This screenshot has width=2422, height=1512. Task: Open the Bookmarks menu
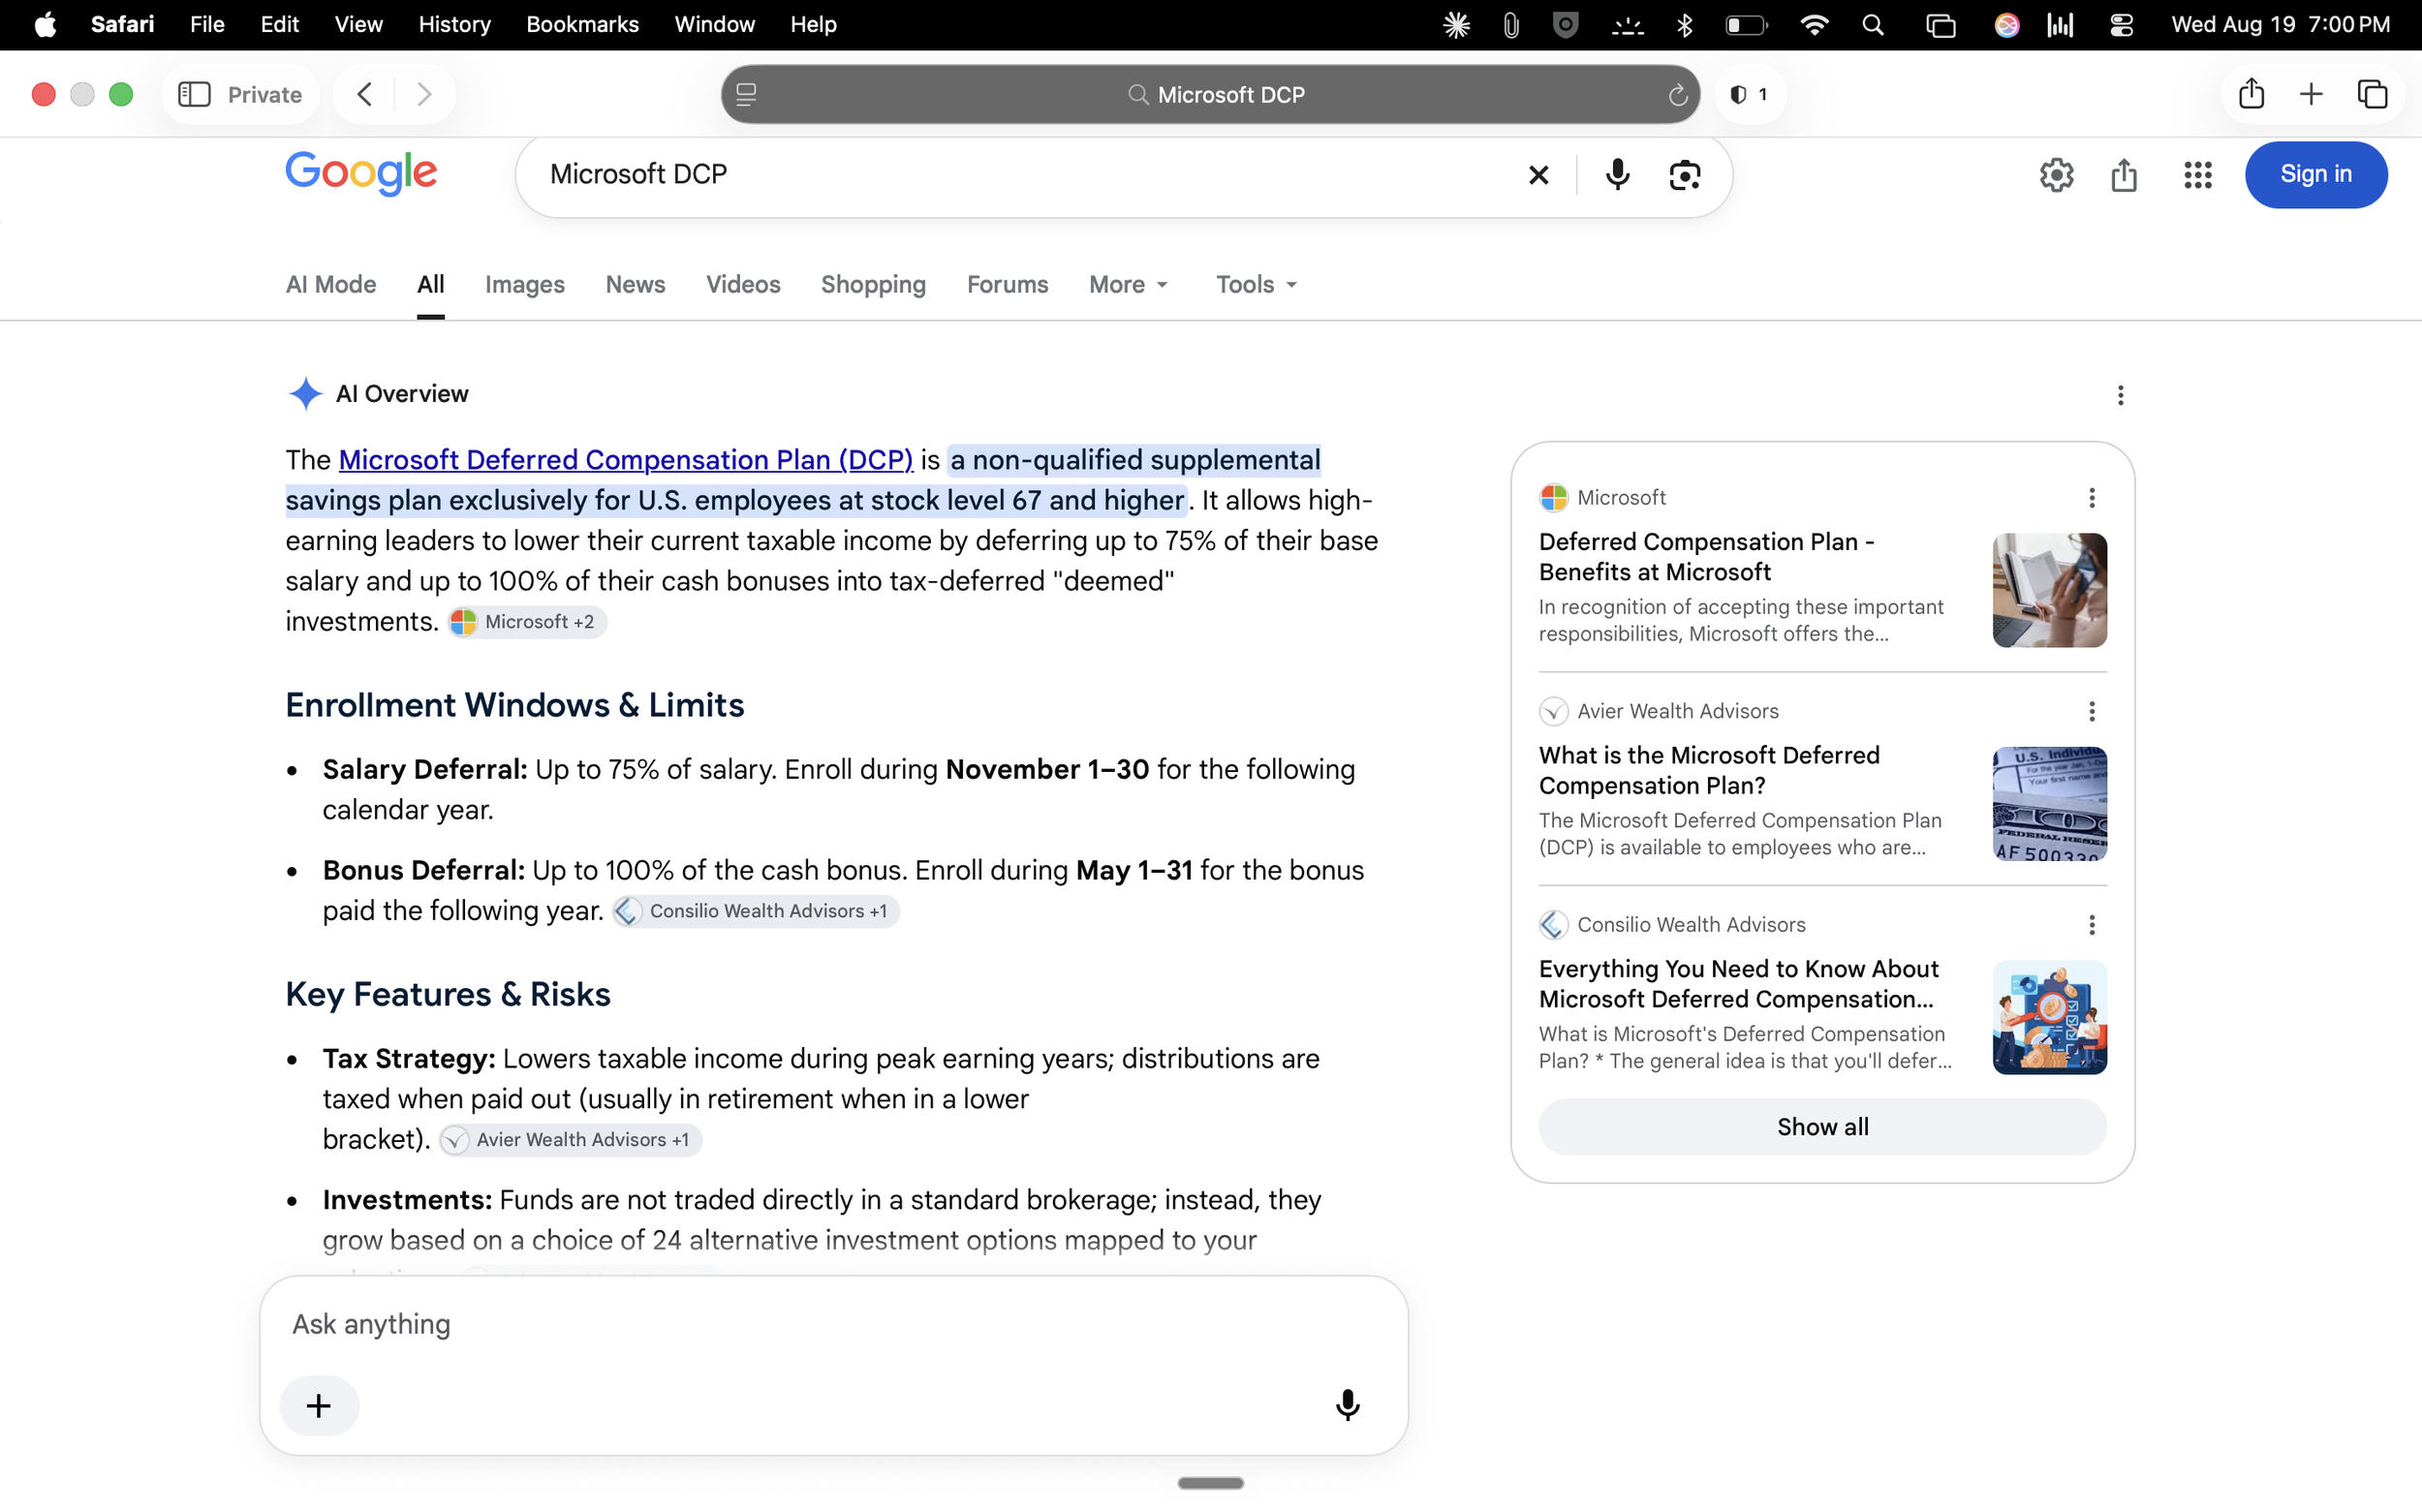(582, 25)
